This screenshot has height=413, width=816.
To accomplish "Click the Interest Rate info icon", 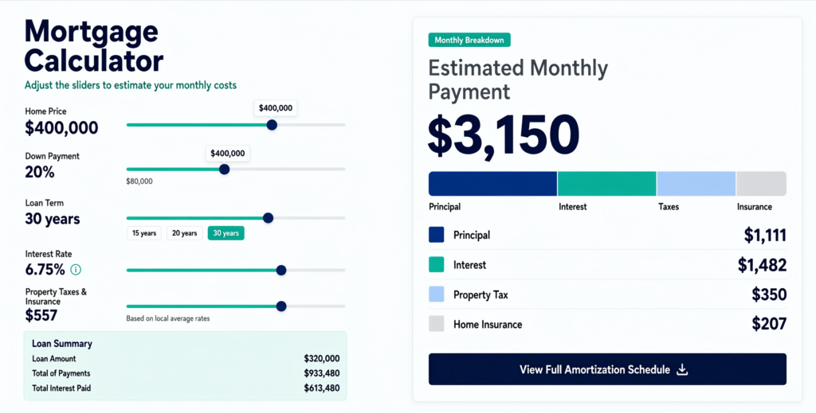I will (x=76, y=270).
